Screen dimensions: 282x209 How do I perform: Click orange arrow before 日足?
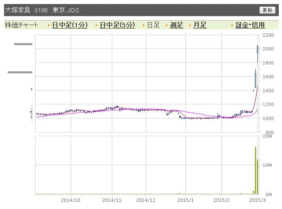[144, 25]
